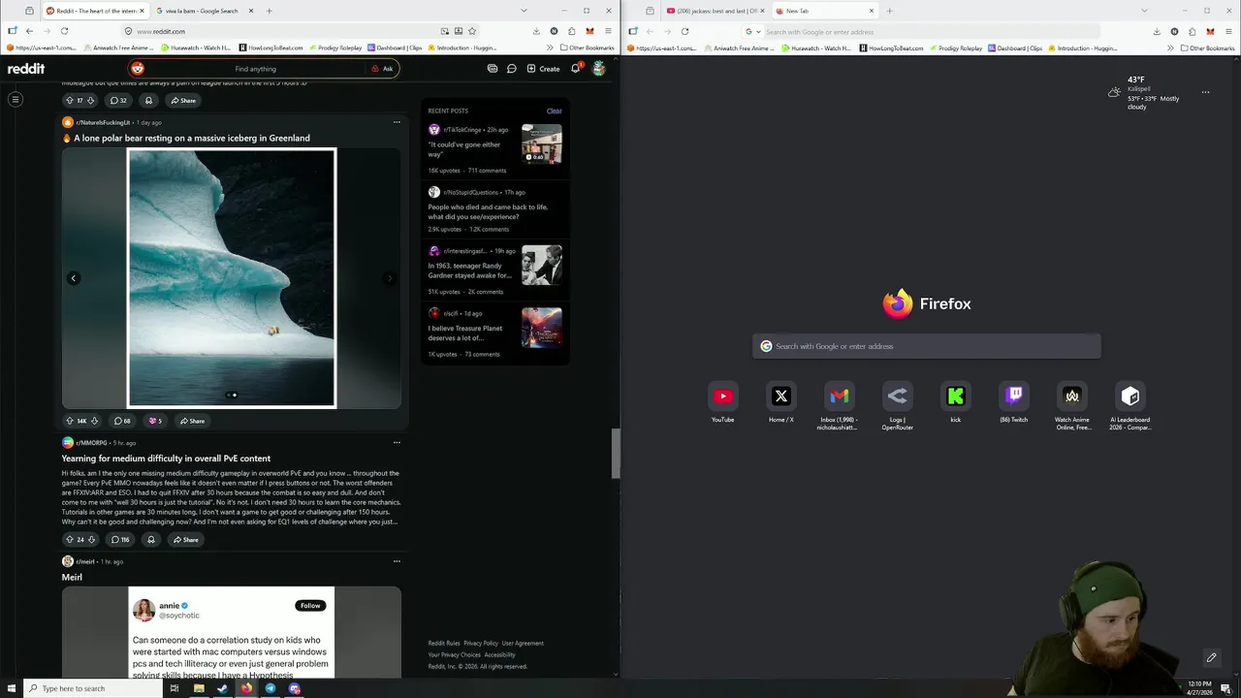The height and width of the screenshot is (698, 1241).
Task: Go back in the left Firefox window
Action: click(x=29, y=31)
